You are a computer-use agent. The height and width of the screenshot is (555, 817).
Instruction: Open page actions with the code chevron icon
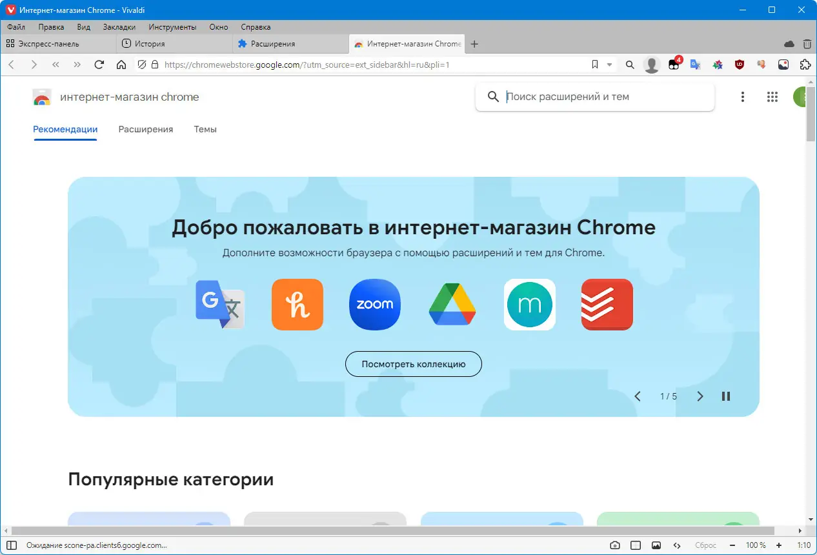pyautogui.click(x=675, y=545)
